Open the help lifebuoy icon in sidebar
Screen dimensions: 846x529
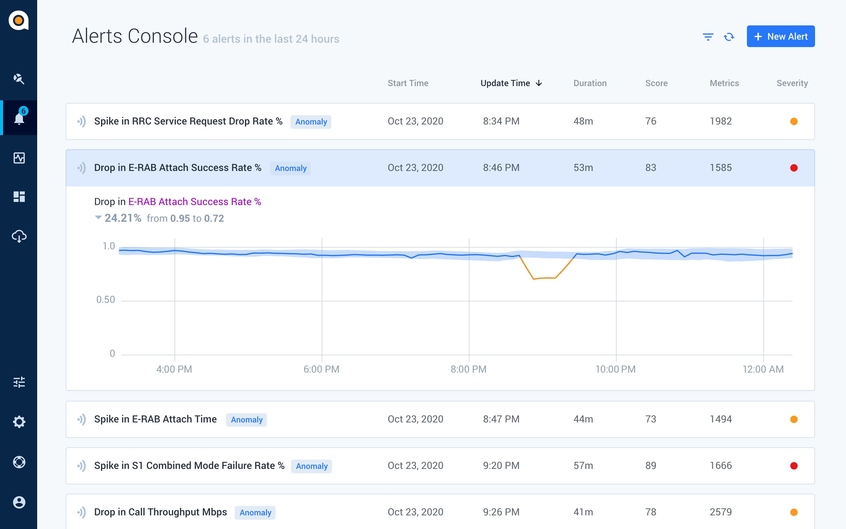[x=19, y=462]
